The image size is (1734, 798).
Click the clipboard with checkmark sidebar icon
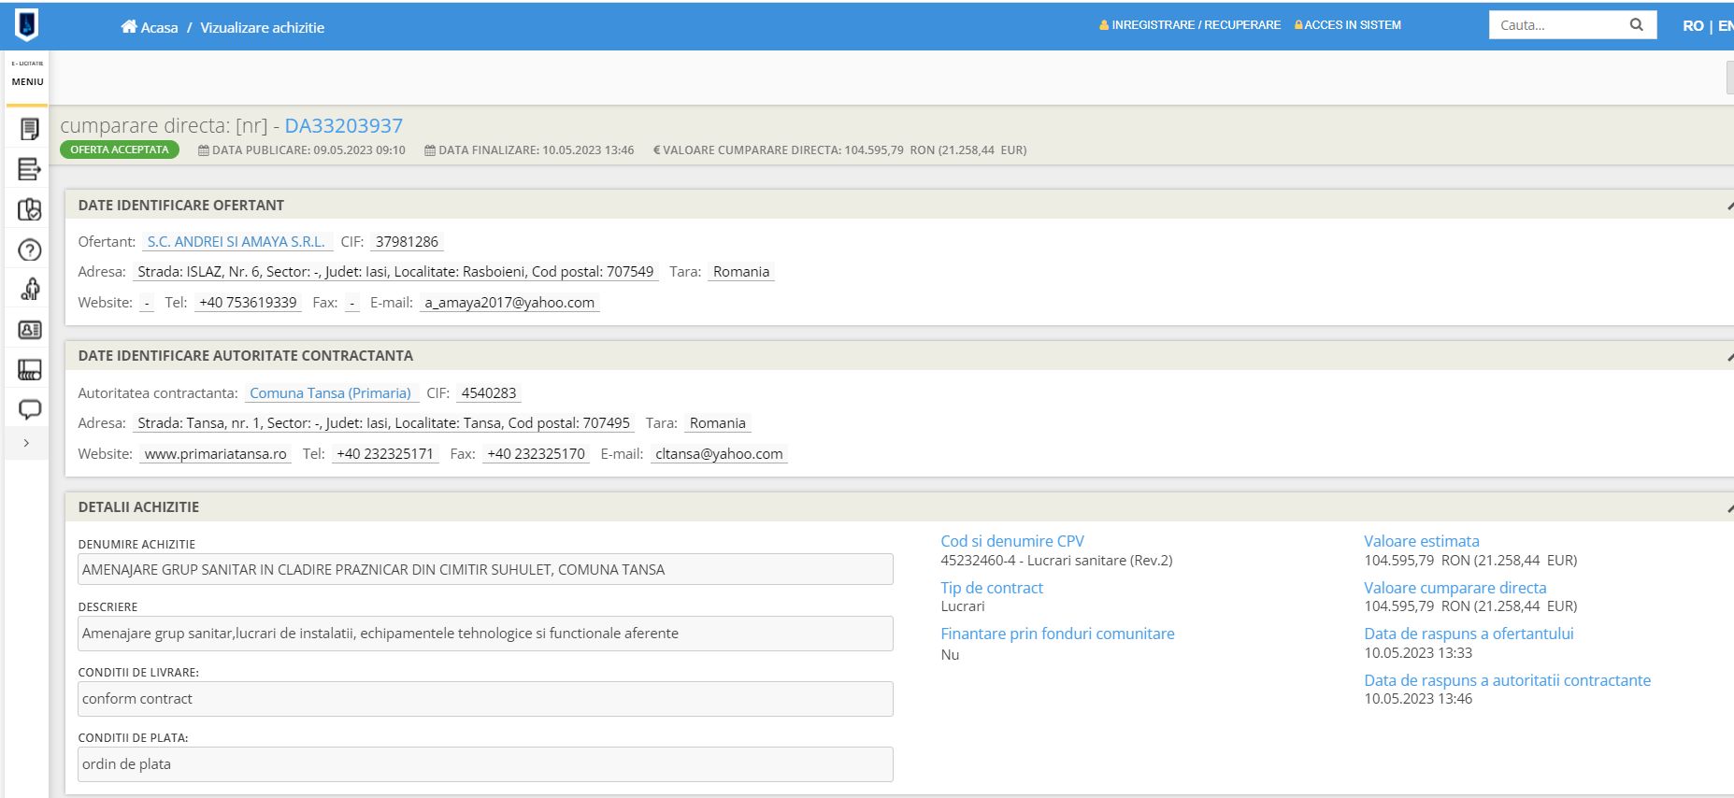pyautogui.click(x=30, y=209)
